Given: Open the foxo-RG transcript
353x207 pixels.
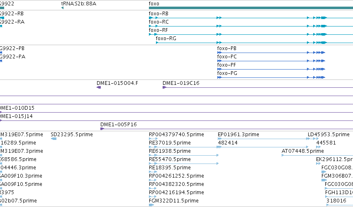Looking at the screenshot, I should click(x=254, y=43).
